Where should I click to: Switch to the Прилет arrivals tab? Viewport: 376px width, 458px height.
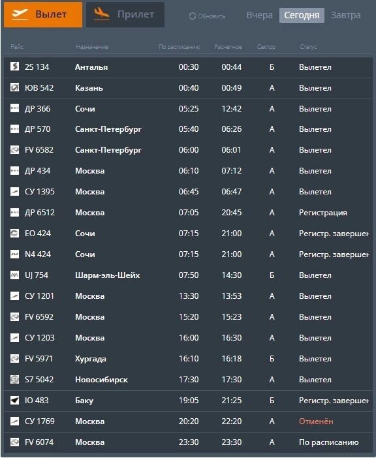pos(125,14)
